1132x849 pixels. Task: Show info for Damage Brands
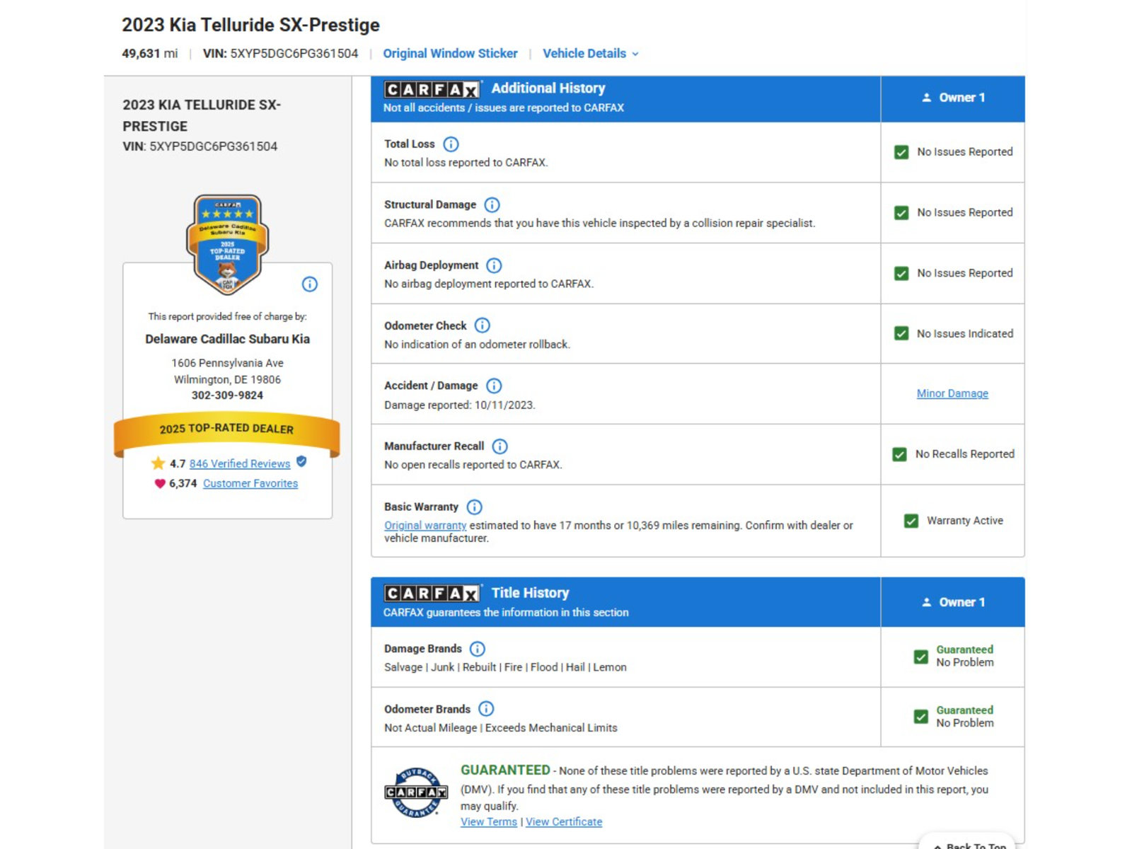pyautogui.click(x=478, y=649)
